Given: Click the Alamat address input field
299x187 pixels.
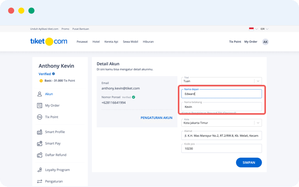Looking at the screenshot, I should (221, 136).
